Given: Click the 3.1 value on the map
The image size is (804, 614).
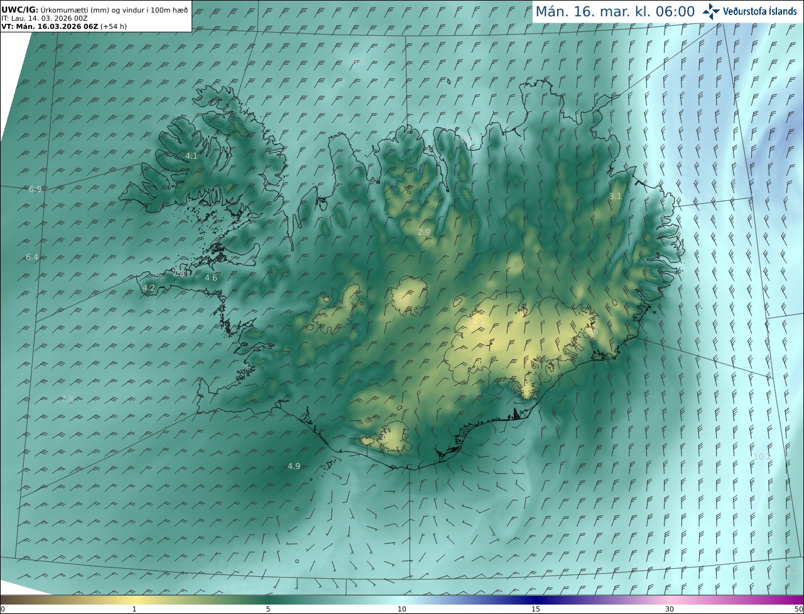Looking at the screenshot, I should click(x=616, y=196).
